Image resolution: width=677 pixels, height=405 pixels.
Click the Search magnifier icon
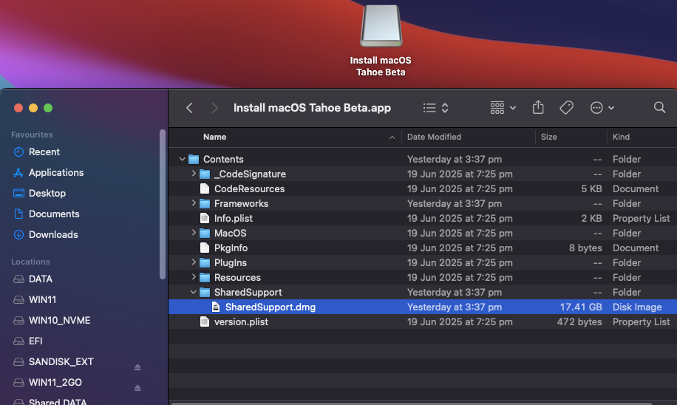tap(659, 107)
